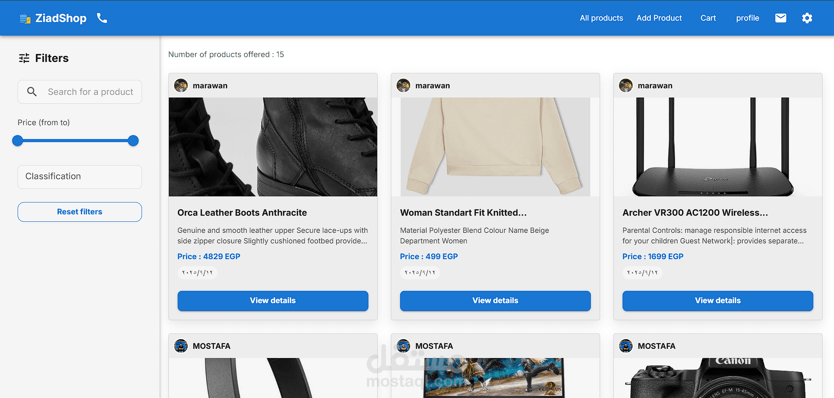834x398 pixels.
Task: View details of Archer VR300 router
Action: (x=718, y=300)
